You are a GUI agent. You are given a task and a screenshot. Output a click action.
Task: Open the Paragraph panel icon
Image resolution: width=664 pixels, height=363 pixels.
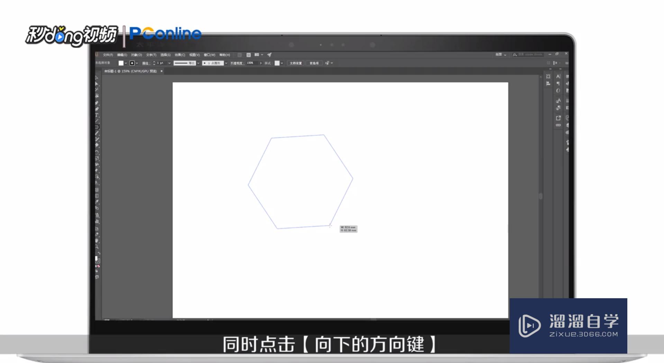(558, 83)
